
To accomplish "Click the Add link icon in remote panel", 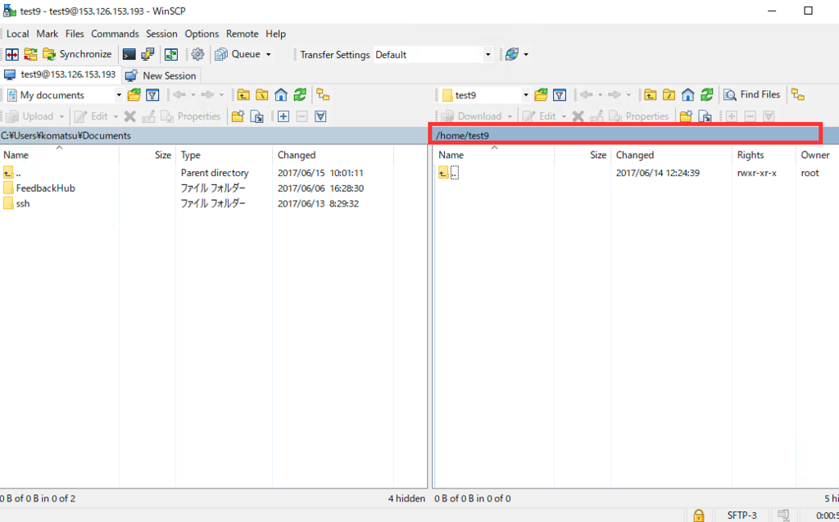I will (705, 116).
